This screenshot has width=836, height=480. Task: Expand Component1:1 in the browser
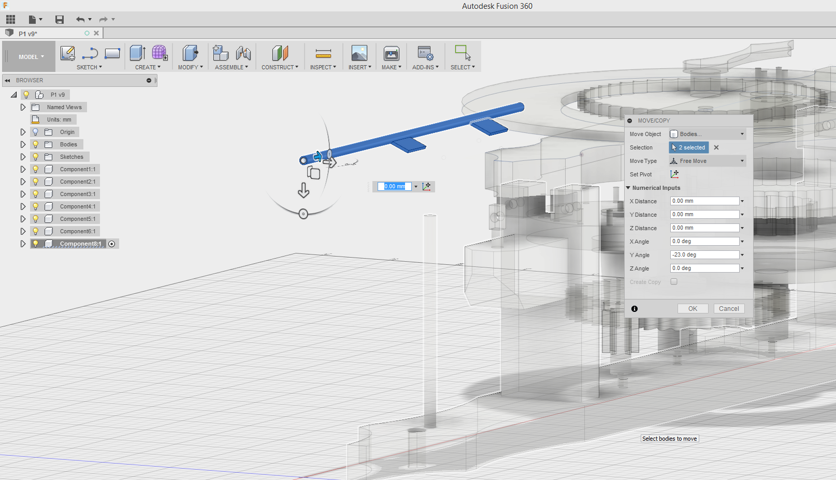[23, 169]
